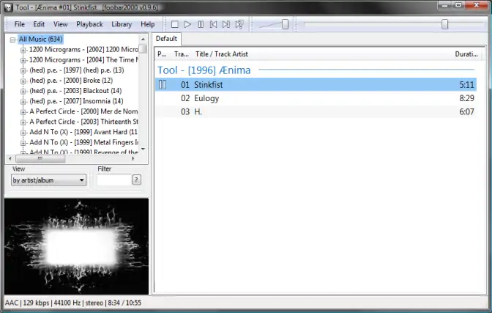This screenshot has height=313, width=492.
Task: Select the Default playlist tab
Action: tap(167, 39)
